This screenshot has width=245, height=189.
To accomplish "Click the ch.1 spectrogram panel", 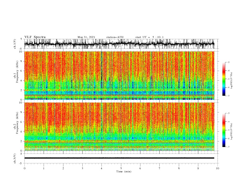I will pos(119,75).
